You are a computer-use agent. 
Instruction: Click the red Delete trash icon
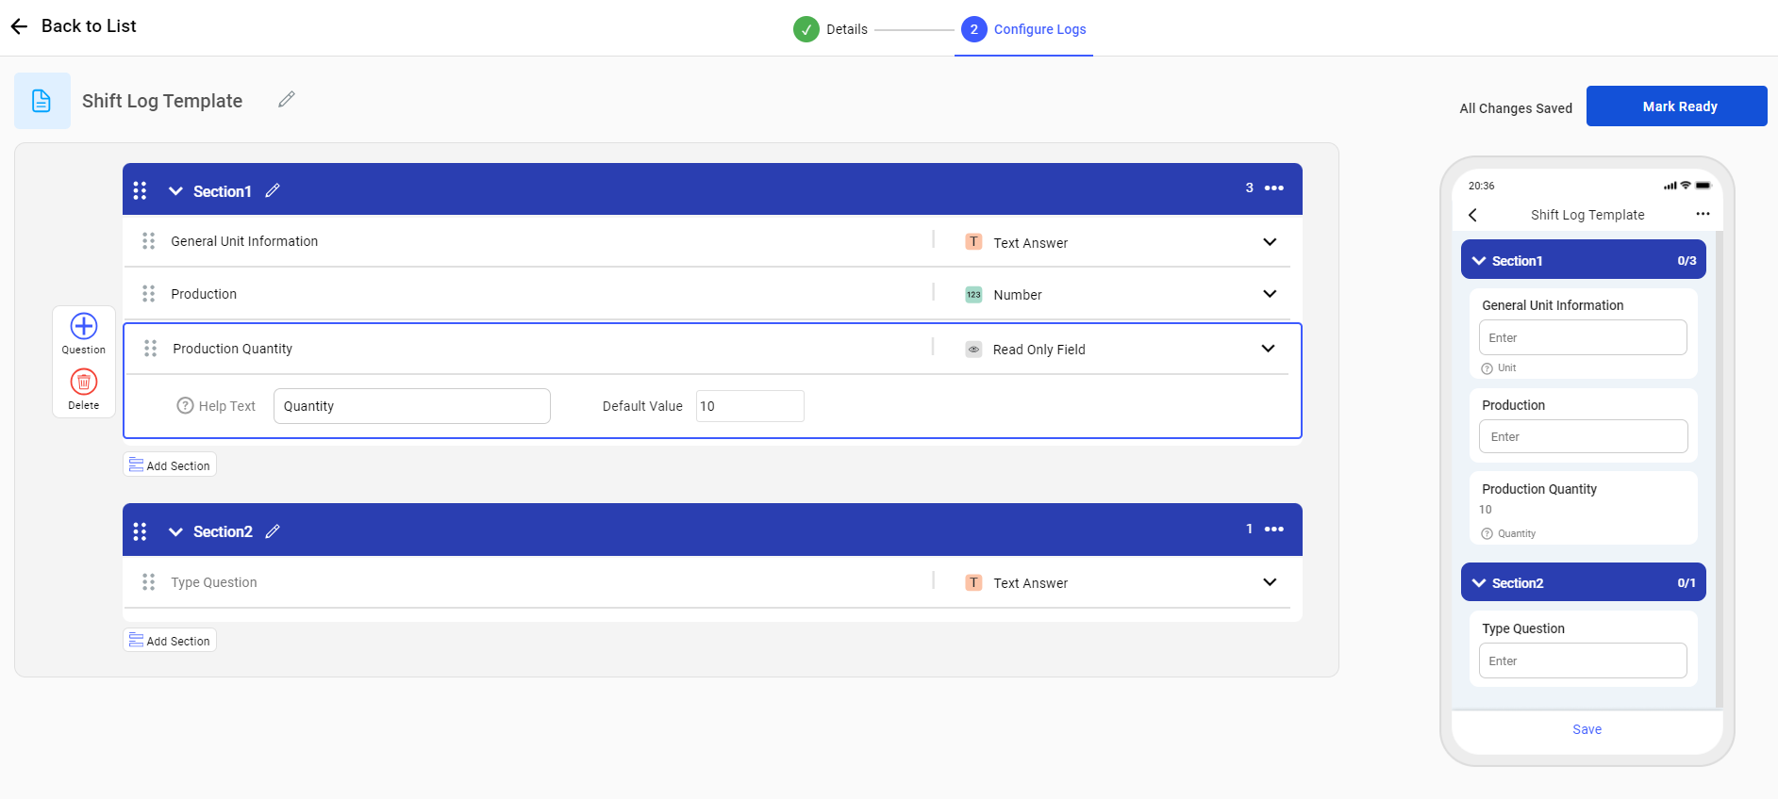click(x=84, y=382)
